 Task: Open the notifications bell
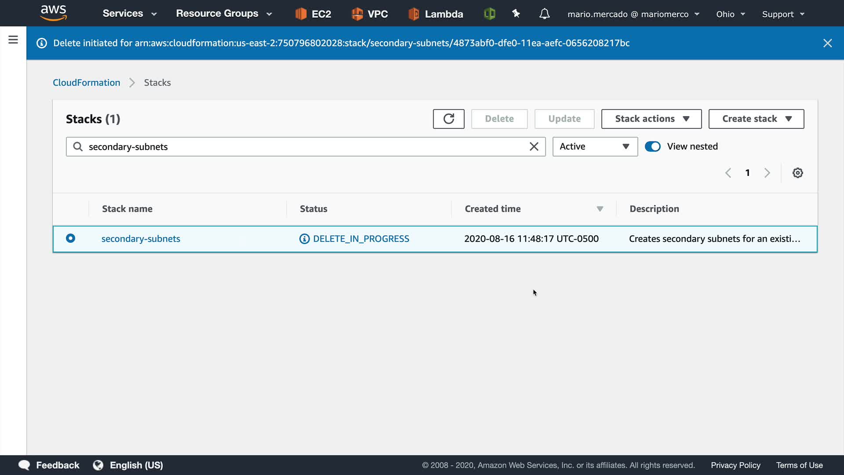(x=544, y=14)
